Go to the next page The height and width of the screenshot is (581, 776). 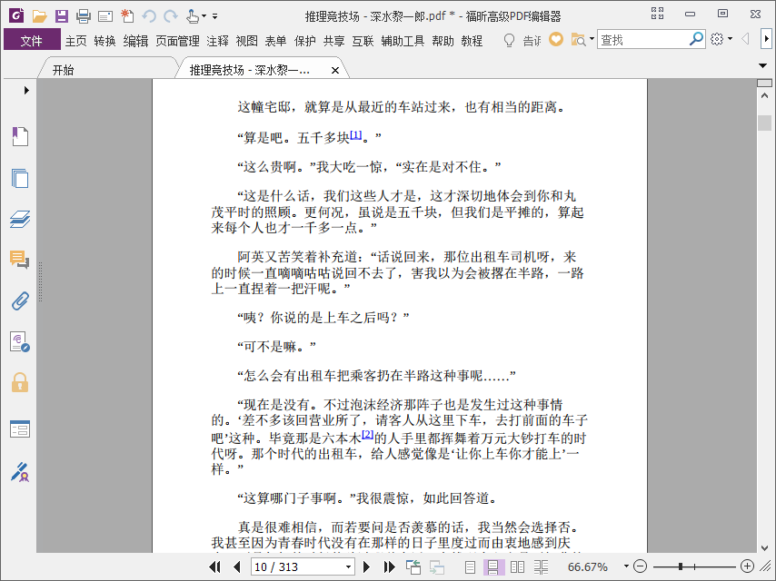coord(367,566)
